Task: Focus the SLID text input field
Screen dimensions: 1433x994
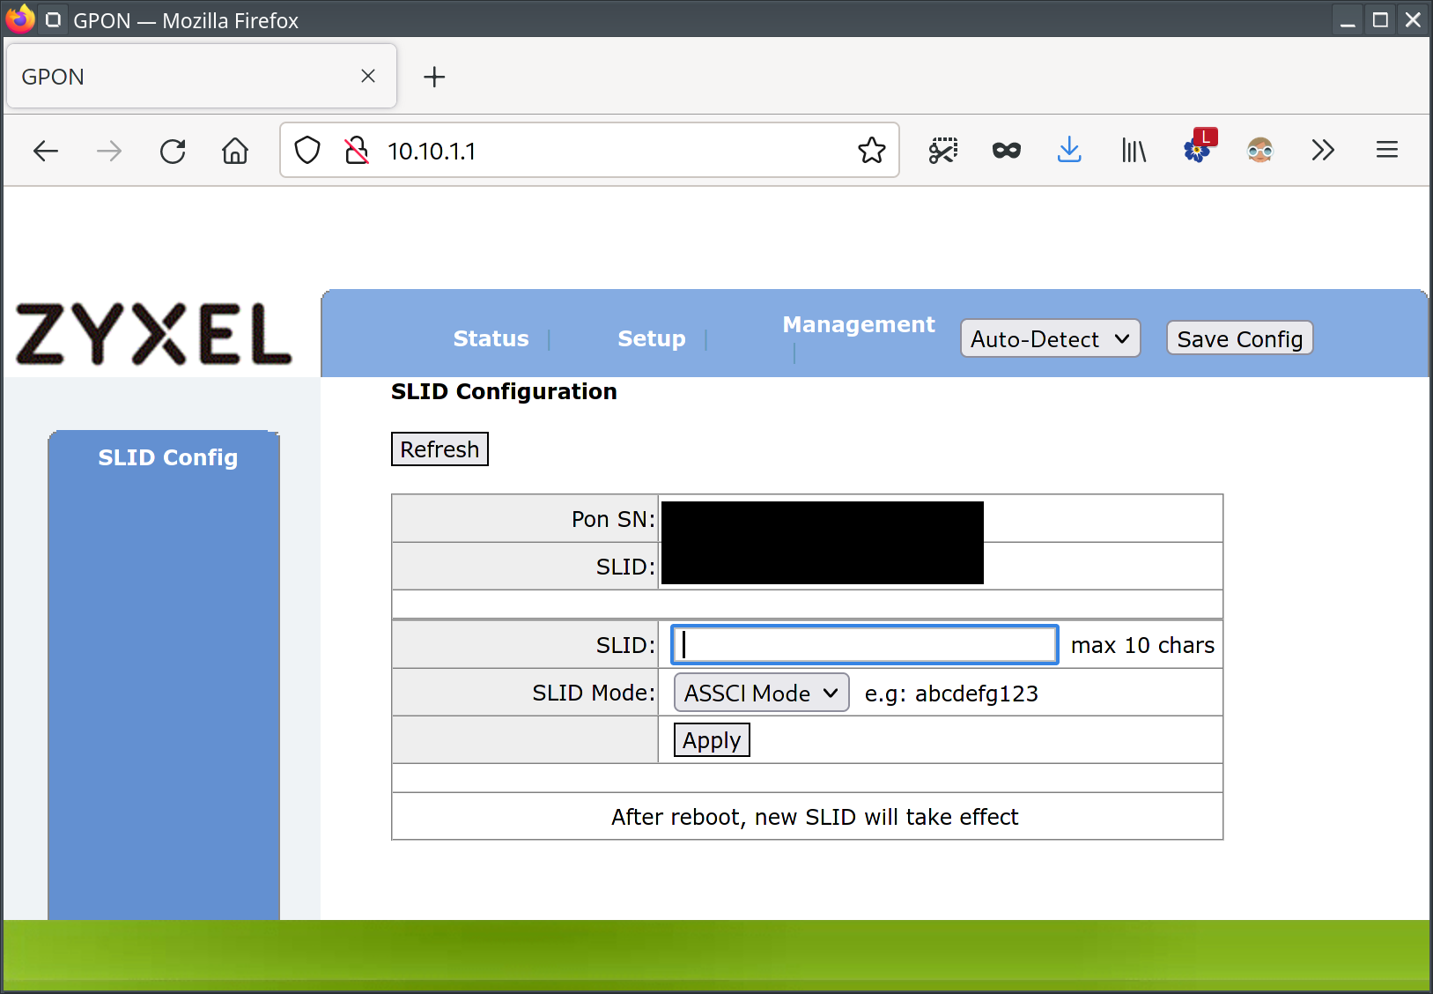Action: point(864,645)
